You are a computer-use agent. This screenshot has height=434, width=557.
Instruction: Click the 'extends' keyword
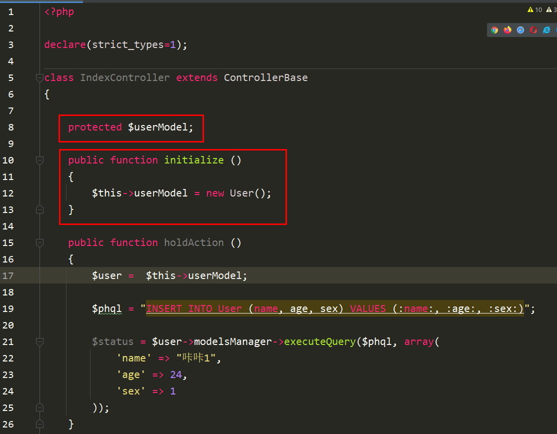(x=197, y=78)
